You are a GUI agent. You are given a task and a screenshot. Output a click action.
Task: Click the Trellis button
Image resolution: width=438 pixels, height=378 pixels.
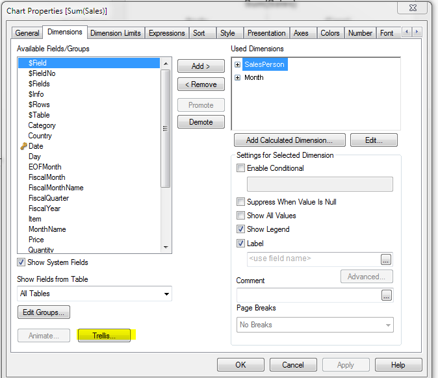click(104, 336)
